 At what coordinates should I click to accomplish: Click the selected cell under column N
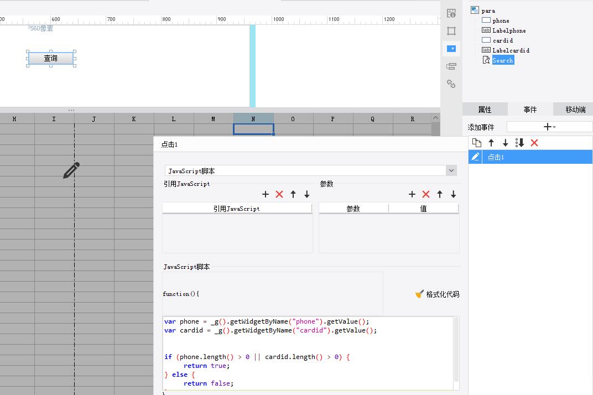click(x=253, y=129)
